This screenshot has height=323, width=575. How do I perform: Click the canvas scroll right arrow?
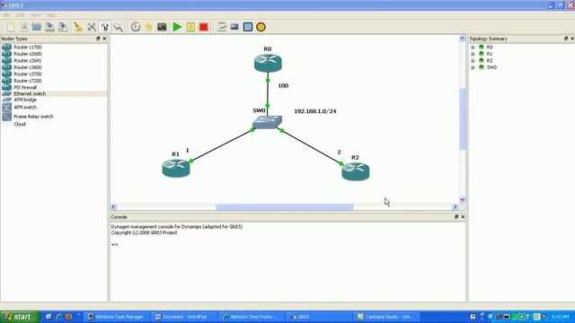[456, 207]
